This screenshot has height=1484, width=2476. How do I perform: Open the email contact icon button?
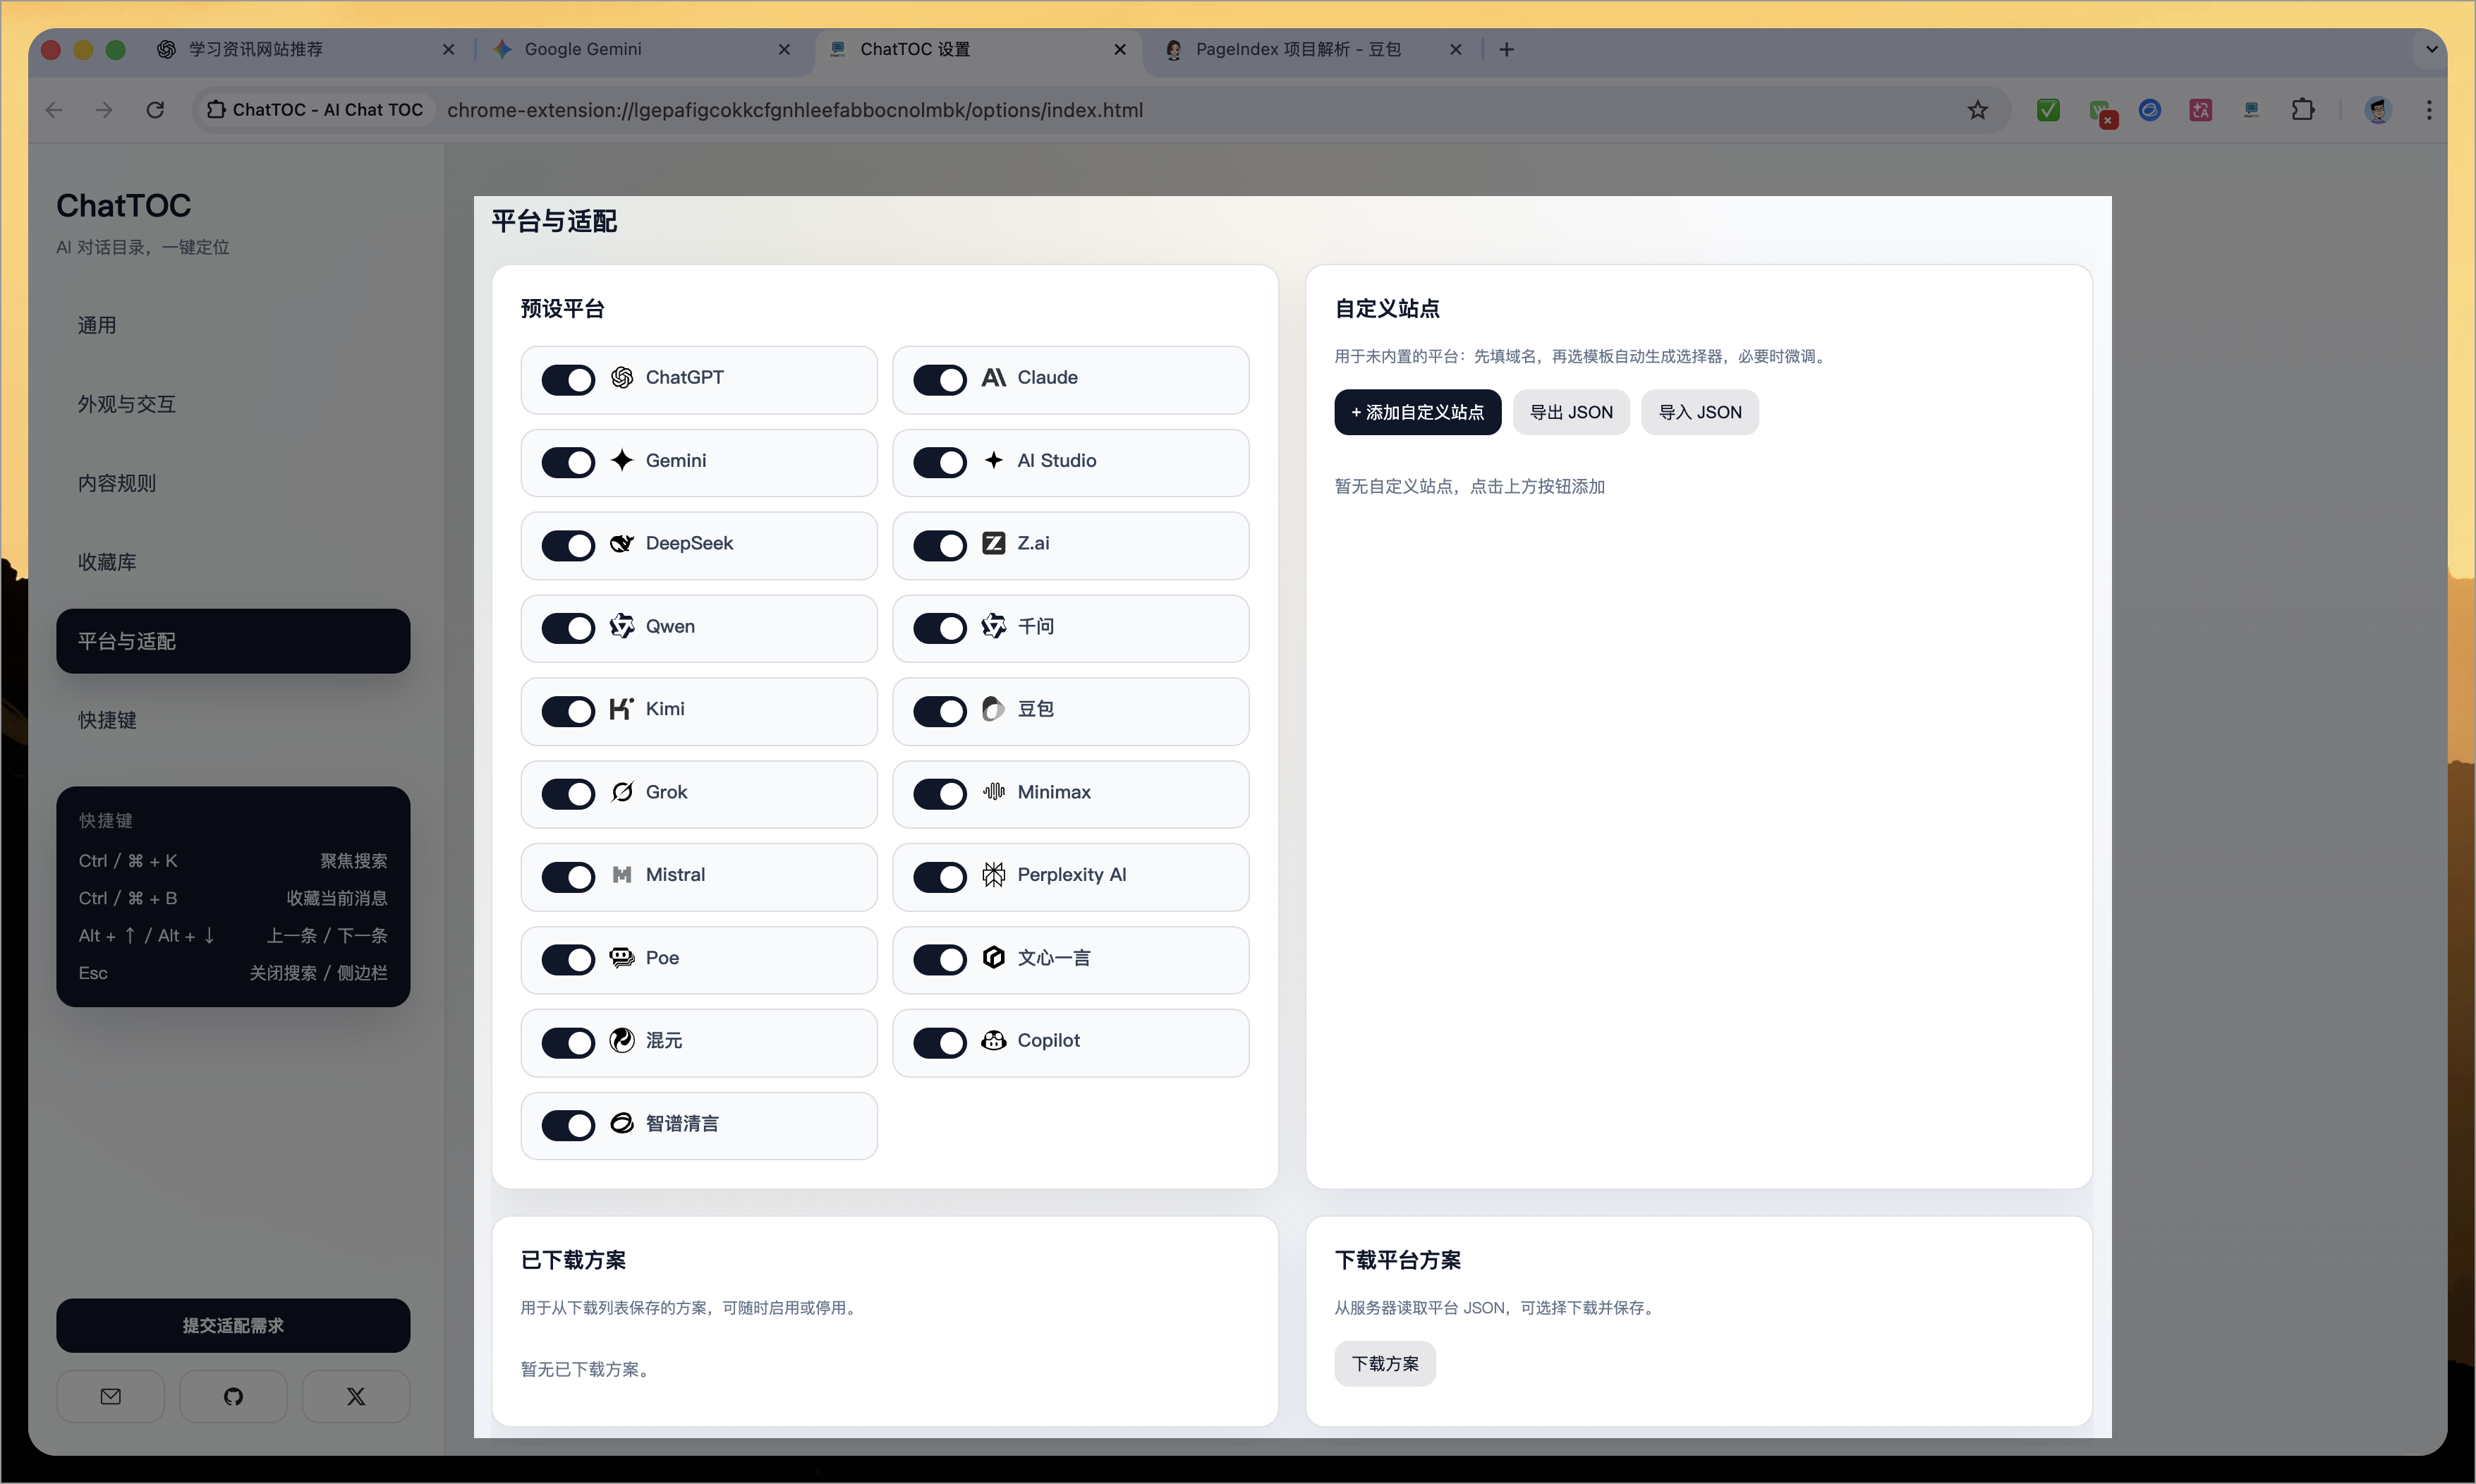110,1396
